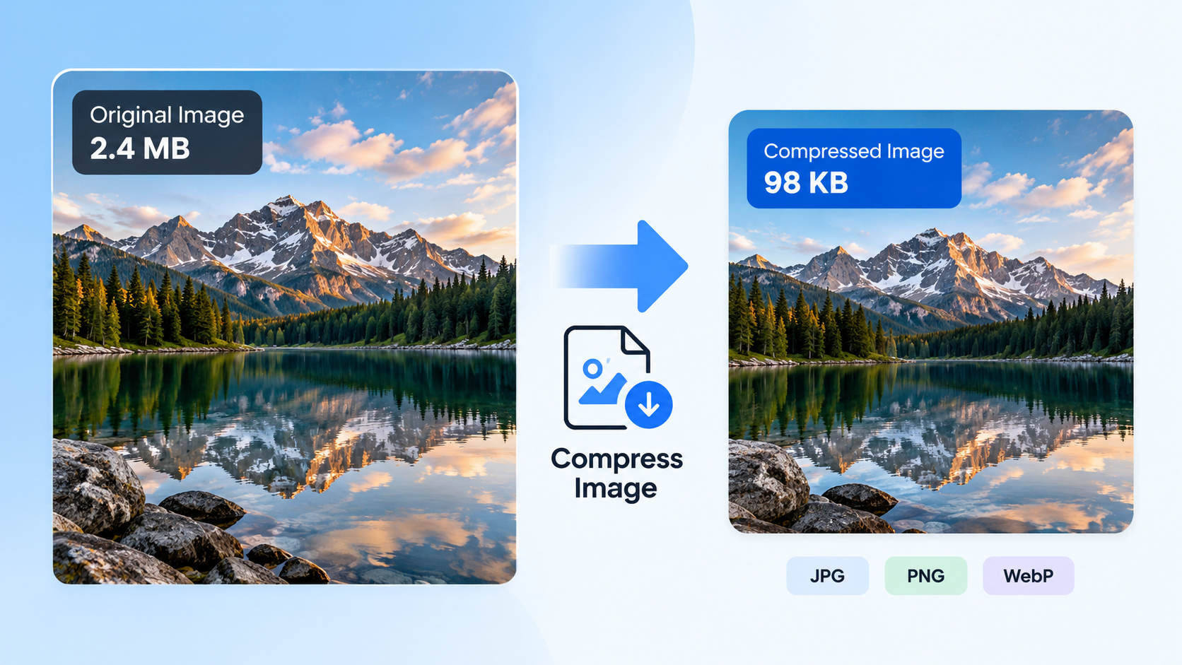
Task: Open the original mountain lake image
Action: [x=285, y=326]
